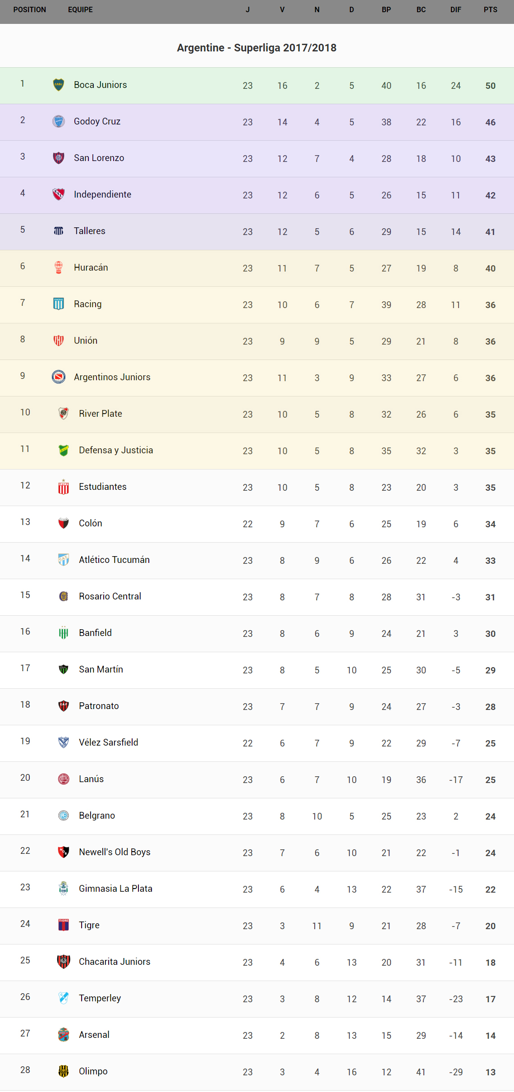514x1092 pixels.
Task: Click the EQUIPE column header
Action: point(80,9)
